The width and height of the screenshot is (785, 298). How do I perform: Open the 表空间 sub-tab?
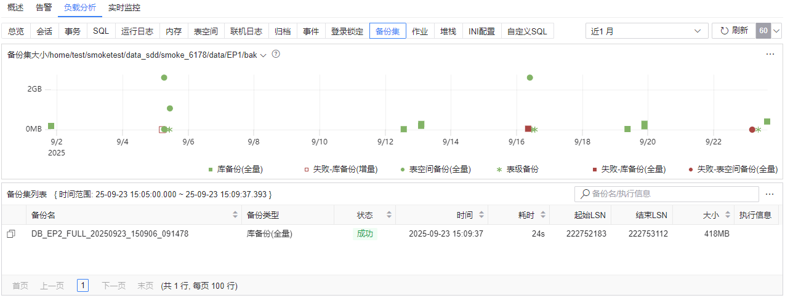pyautogui.click(x=206, y=31)
